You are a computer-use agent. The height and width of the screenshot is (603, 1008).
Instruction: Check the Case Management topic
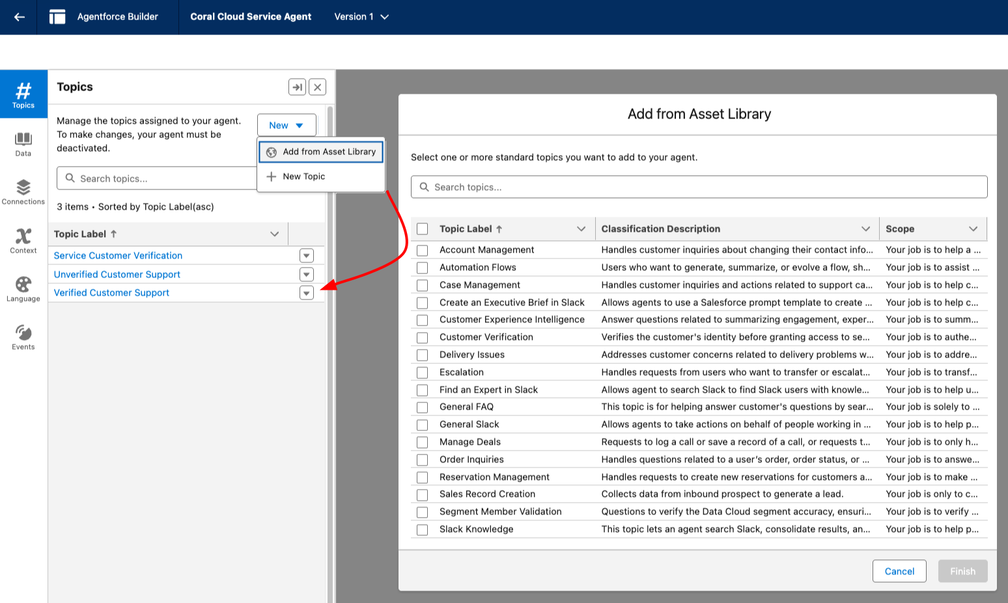(423, 285)
